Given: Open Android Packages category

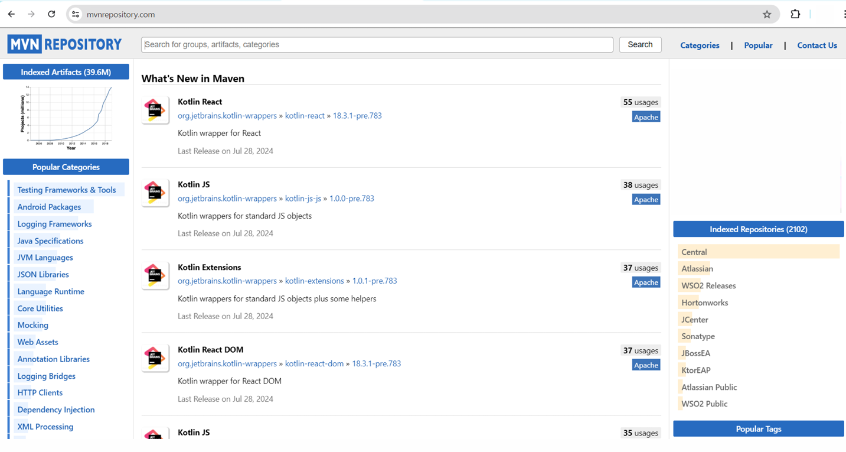Looking at the screenshot, I should coord(49,207).
